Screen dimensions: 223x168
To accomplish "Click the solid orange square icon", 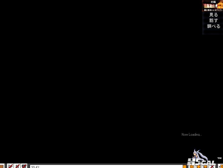I will coord(185,167).
